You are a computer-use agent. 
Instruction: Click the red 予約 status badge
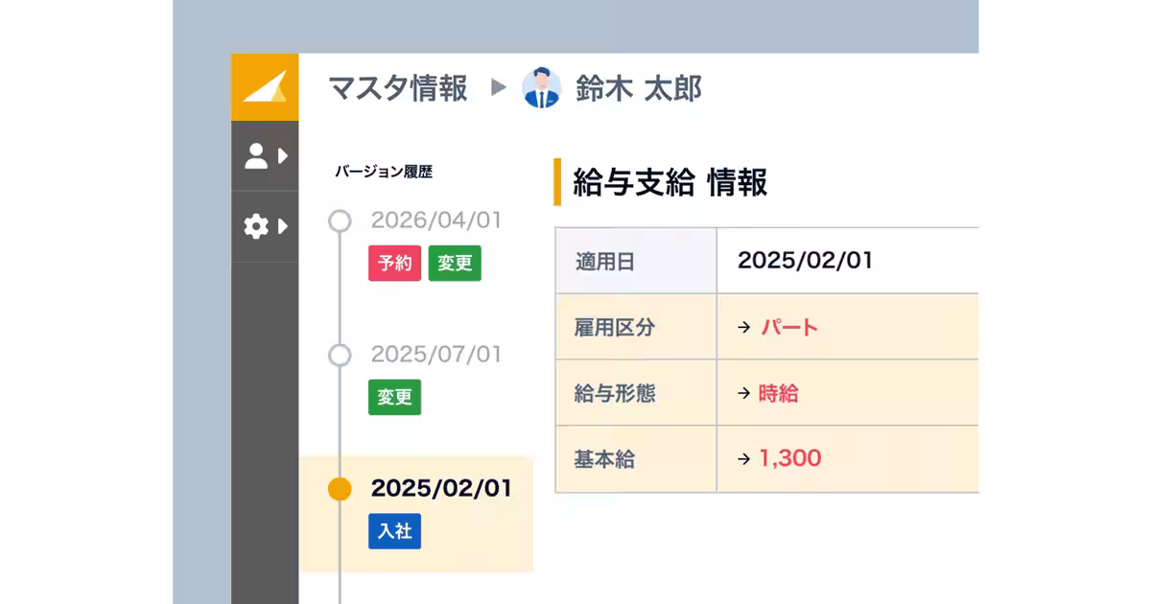394,264
